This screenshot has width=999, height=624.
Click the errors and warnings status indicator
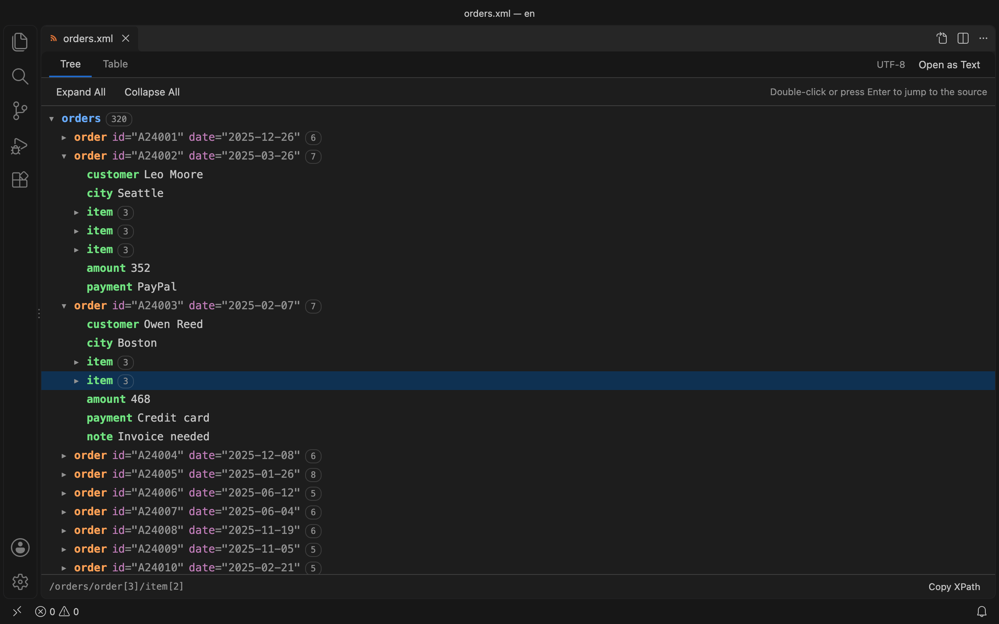[x=57, y=612]
